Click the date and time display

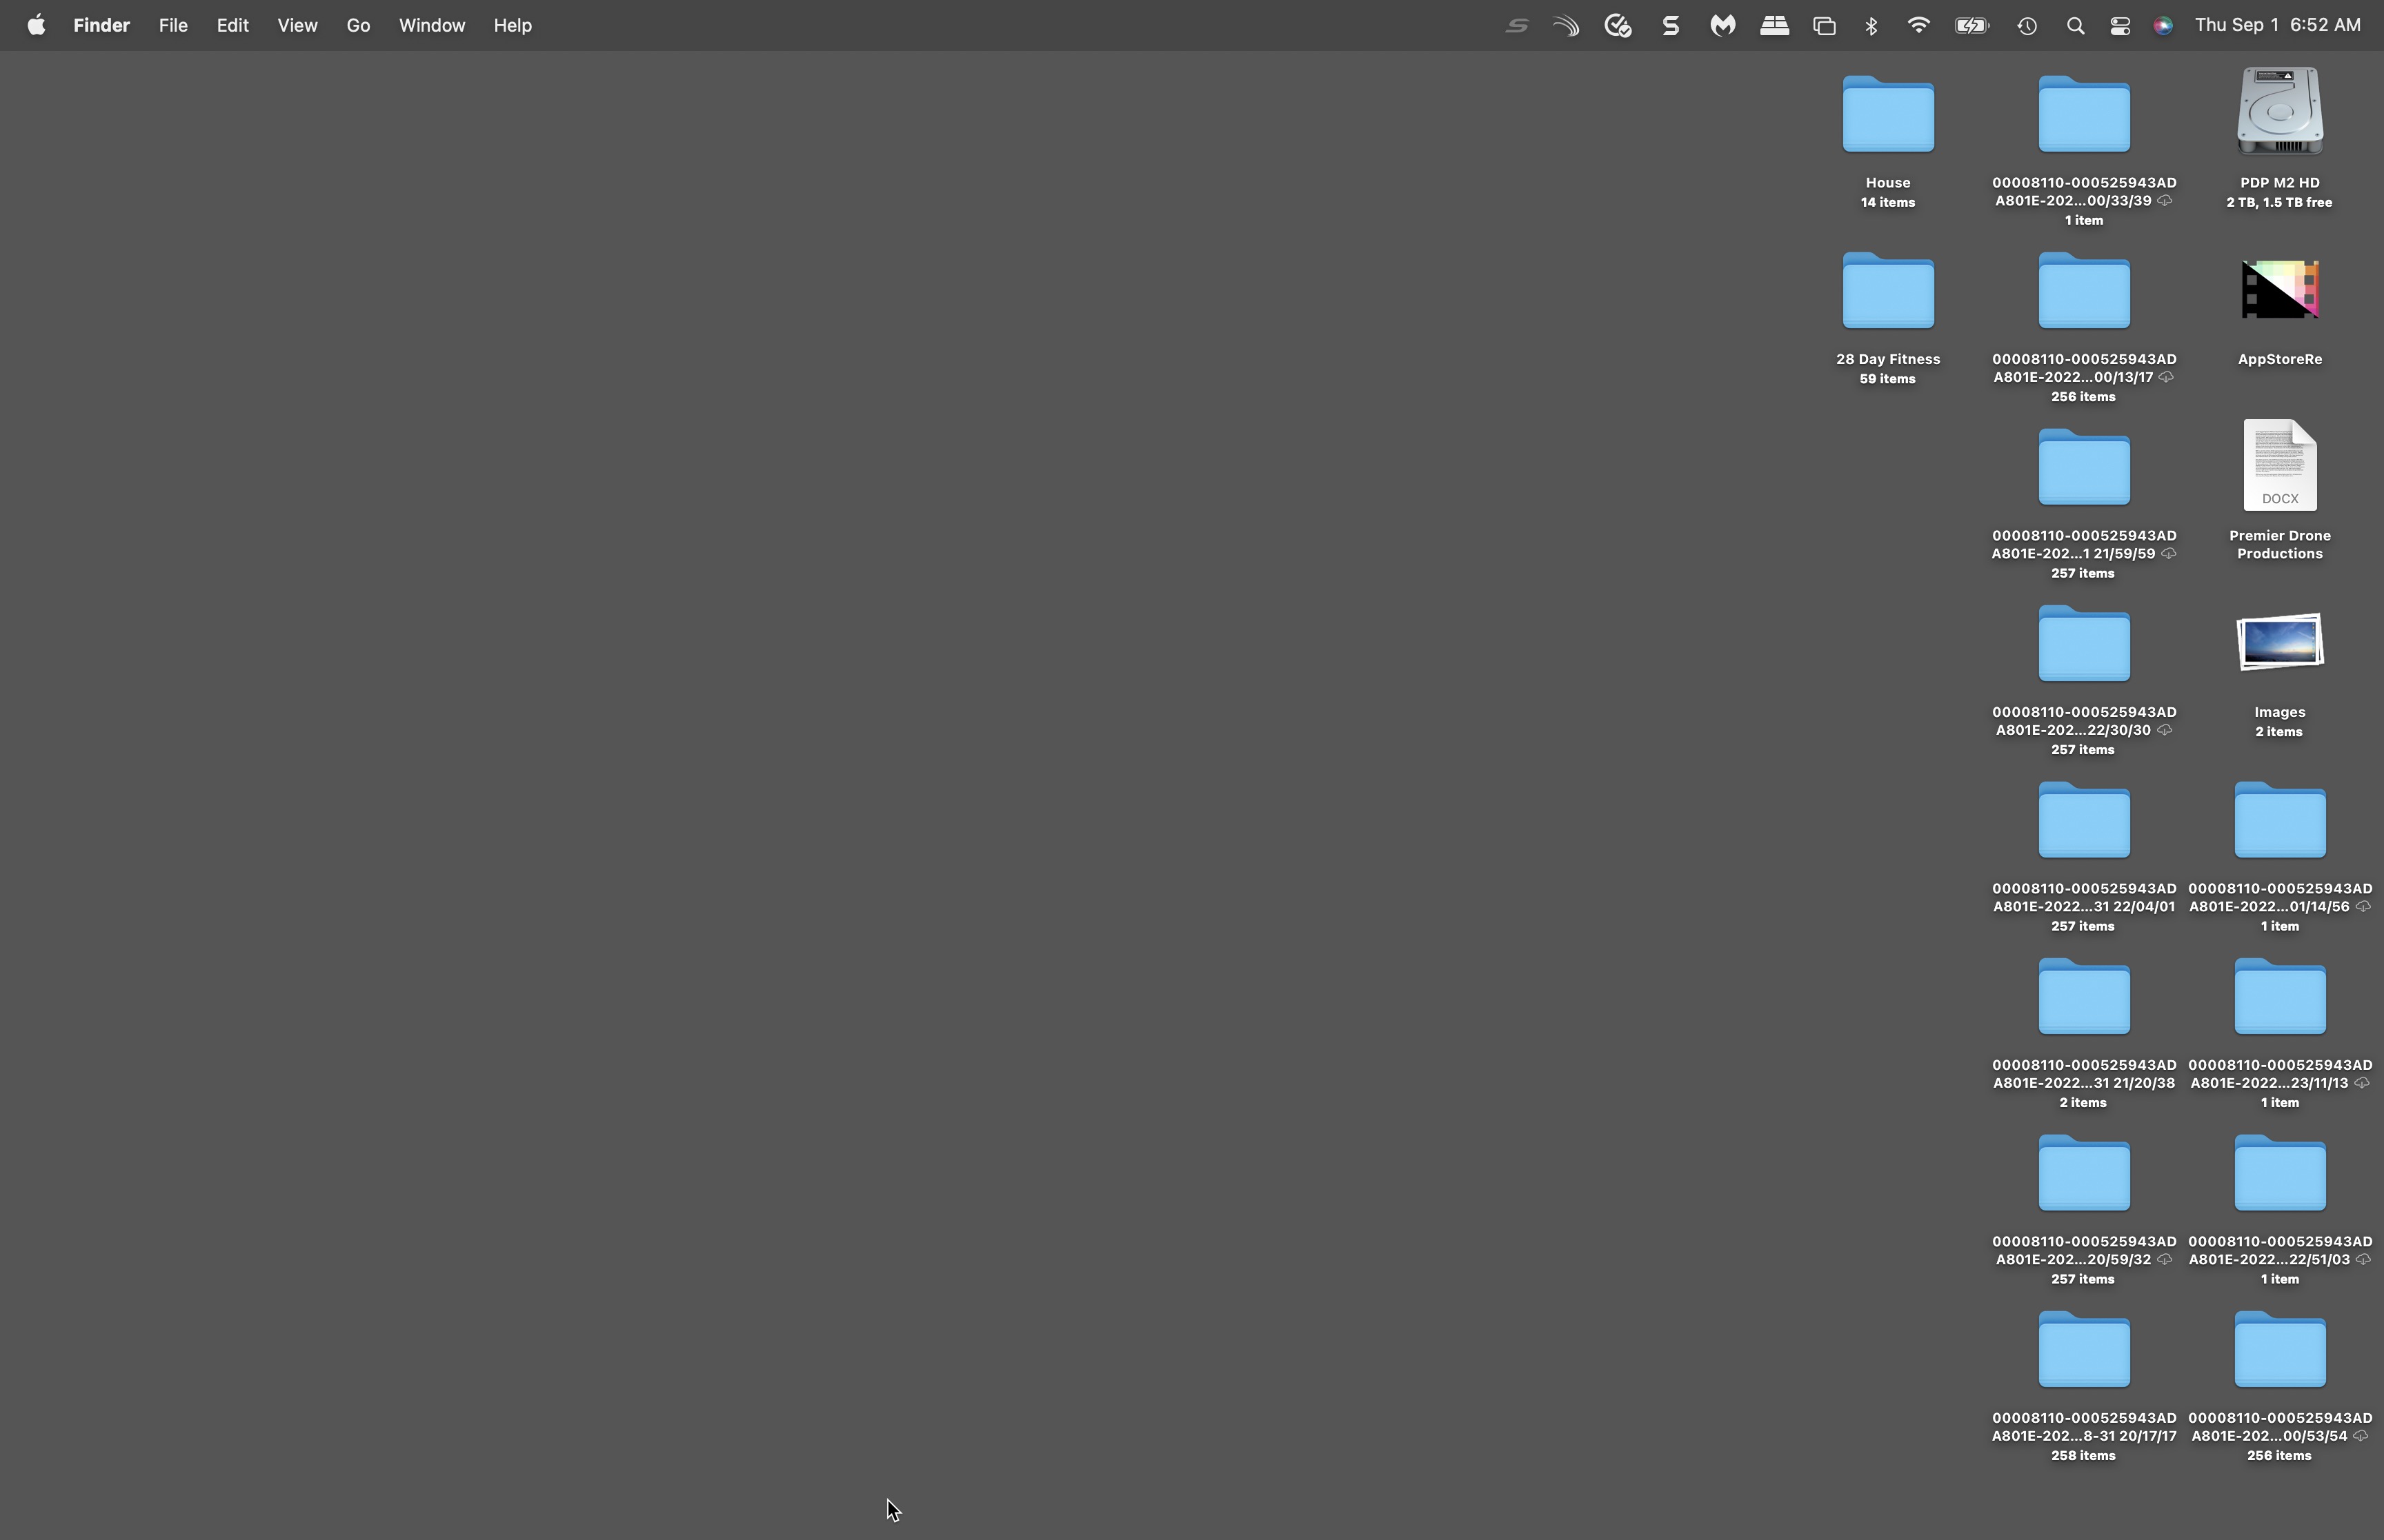click(x=2277, y=25)
